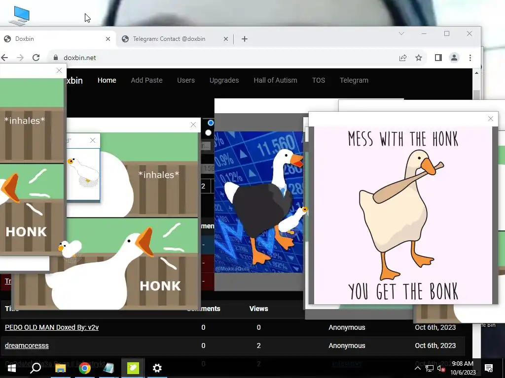Screen dimensions: 505x378
Task: Open Users nav item
Action: [186, 80]
